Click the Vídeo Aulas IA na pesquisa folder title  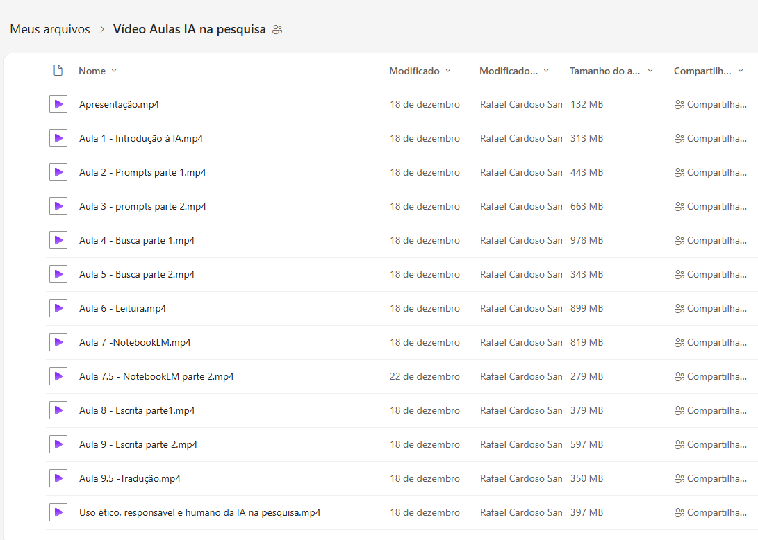[x=190, y=29]
